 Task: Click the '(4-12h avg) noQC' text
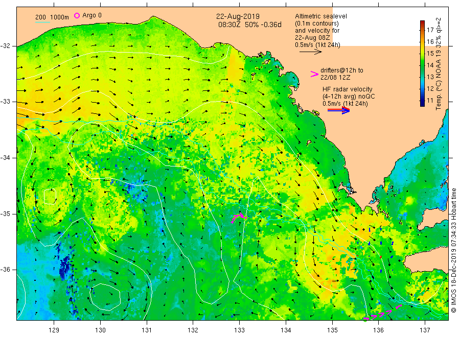pos(349,97)
